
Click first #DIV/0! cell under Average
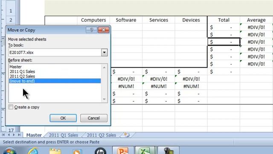256,27
